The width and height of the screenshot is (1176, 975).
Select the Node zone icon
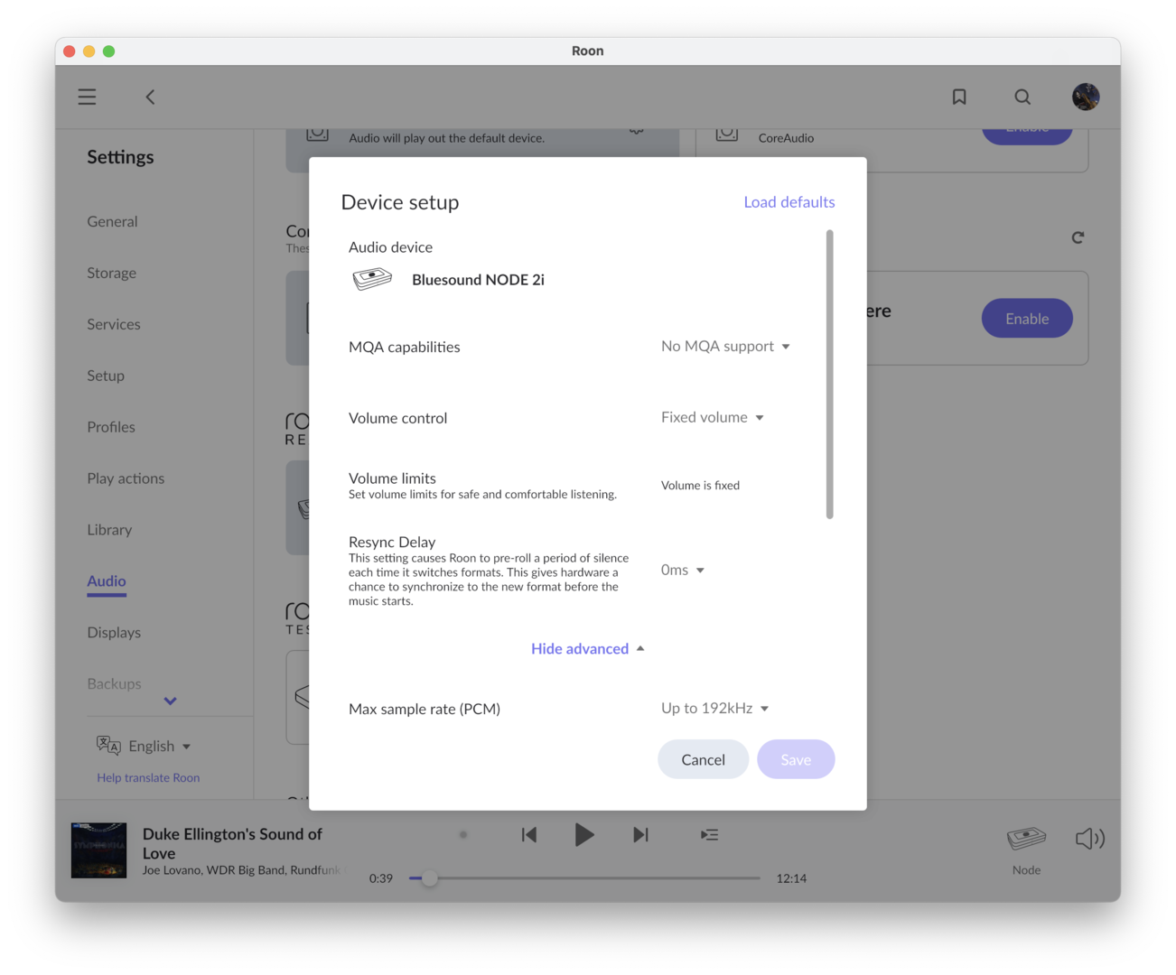tap(1026, 839)
